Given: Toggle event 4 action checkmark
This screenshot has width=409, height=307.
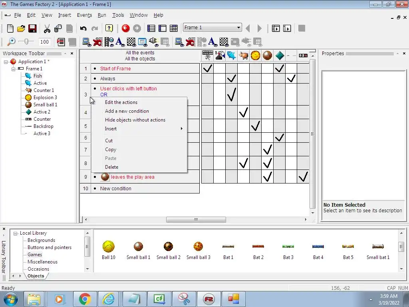Looking at the screenshot, I should coord(243,112).
